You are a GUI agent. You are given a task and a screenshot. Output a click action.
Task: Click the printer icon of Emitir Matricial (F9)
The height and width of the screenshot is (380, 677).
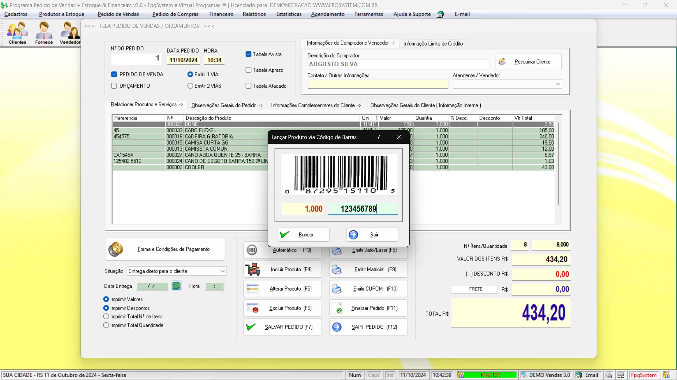337,270
